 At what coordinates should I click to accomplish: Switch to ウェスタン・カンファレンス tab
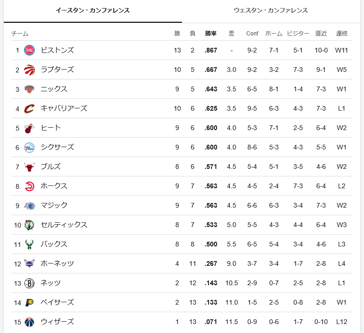click(271, 10)
